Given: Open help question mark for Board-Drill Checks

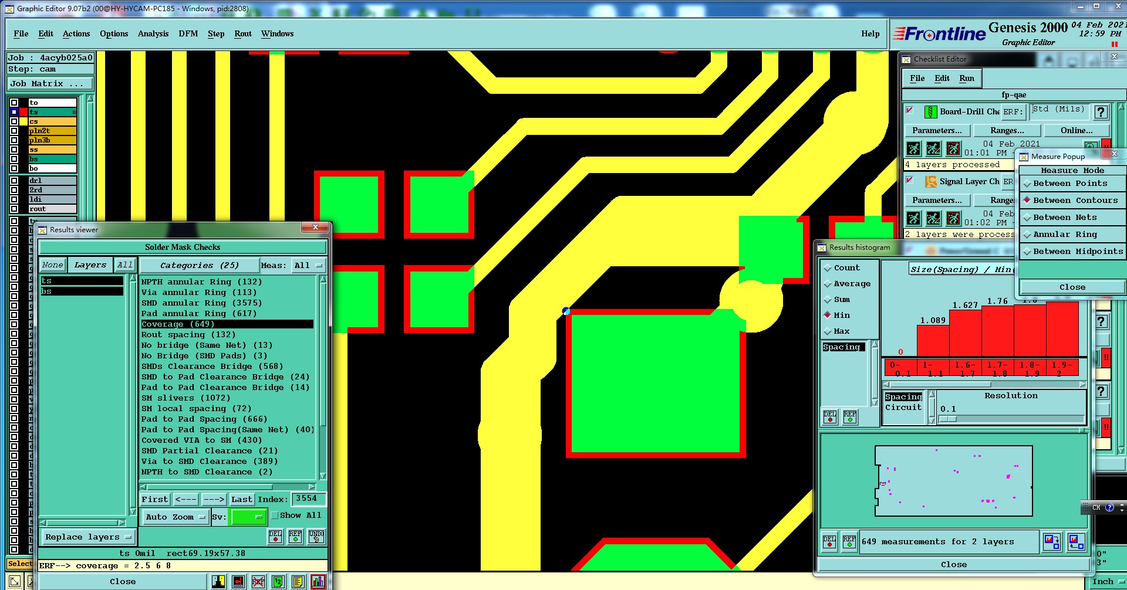Looking at the screenshot, I should tap(1101, 111).
